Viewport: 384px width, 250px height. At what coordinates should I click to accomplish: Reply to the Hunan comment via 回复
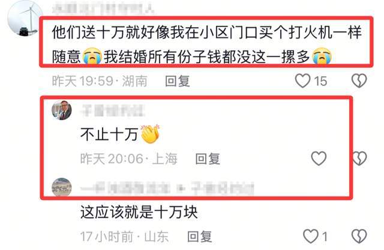click(178, 81)
